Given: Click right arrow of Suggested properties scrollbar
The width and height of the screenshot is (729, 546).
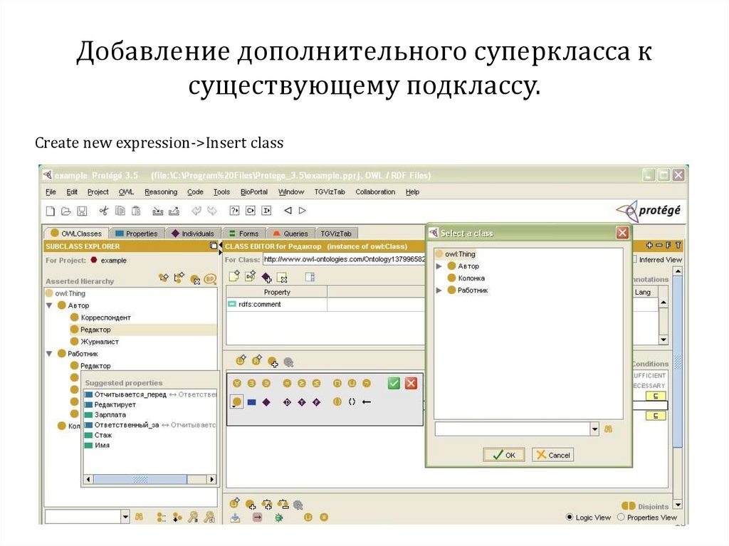Looking at the screenshot, I should (x=212, y=479).
